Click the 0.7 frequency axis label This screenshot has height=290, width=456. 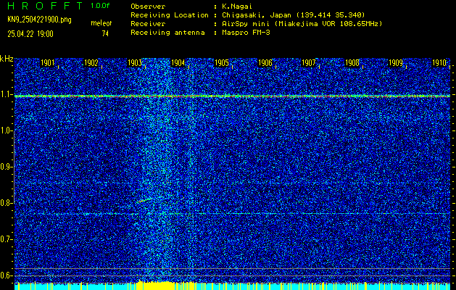(6, 239)
